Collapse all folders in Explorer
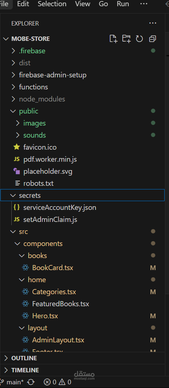 153,39
